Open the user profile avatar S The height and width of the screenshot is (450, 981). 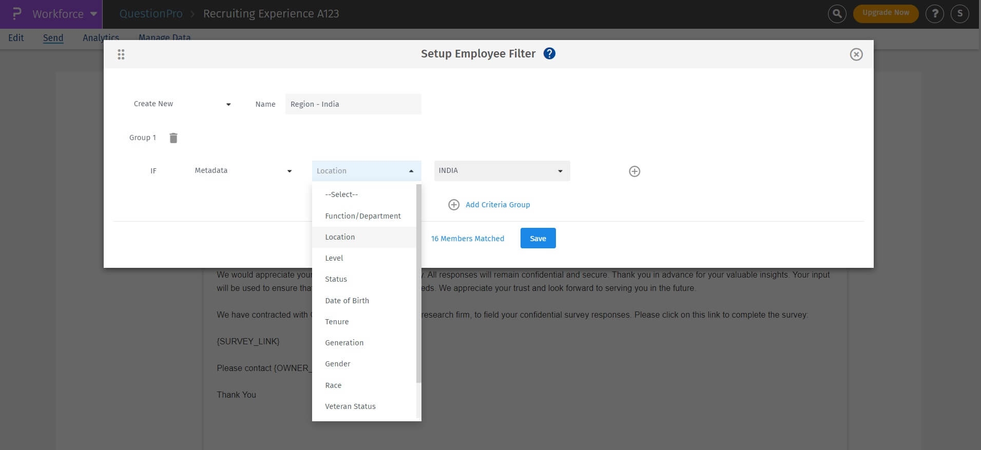click(959, 14)
